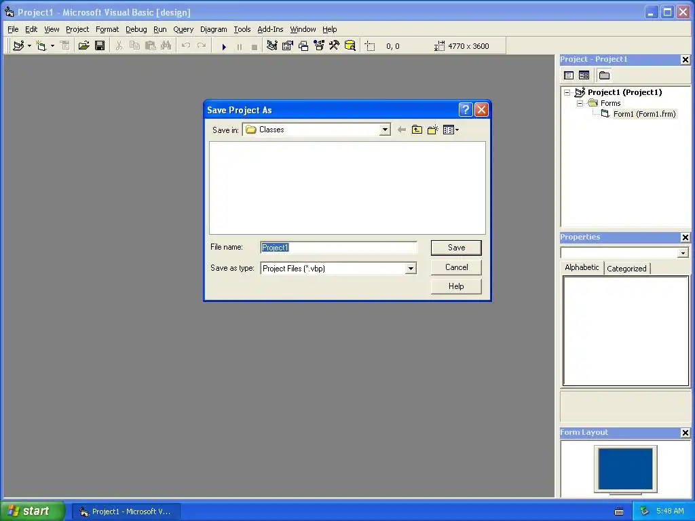Show the Project Explorer via the toolbar icon

point(271,45)
